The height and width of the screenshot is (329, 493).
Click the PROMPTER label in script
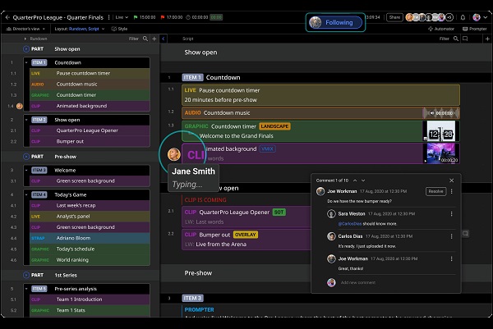[x=199, y=310]
